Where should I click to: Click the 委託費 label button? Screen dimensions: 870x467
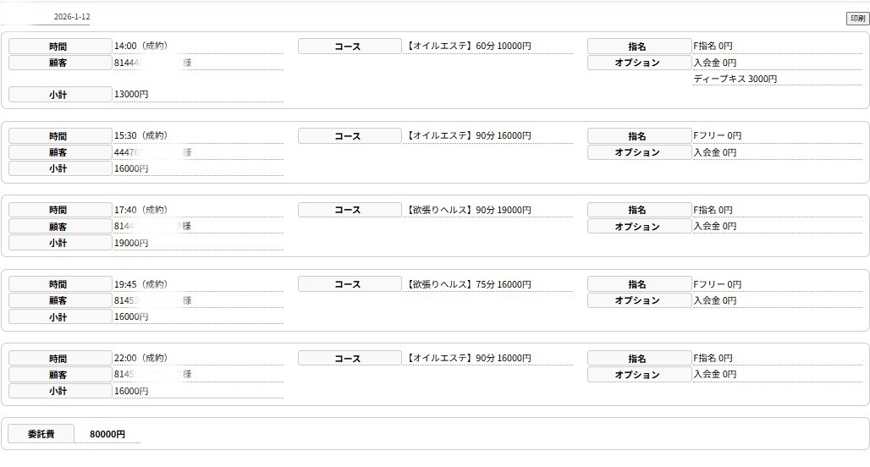[x=41, y=434]
